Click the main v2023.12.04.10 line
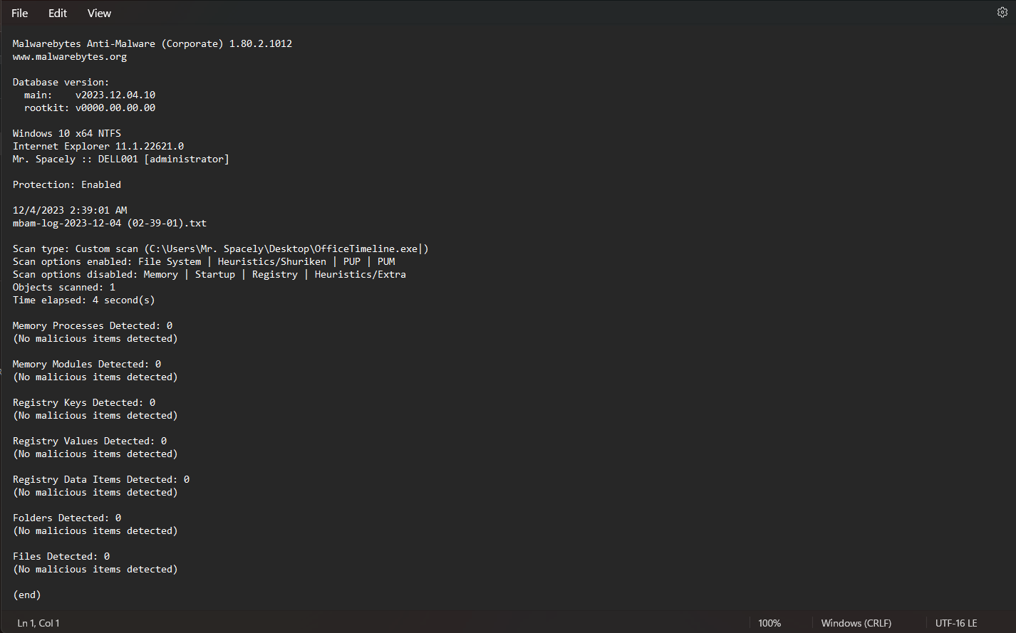 (x=90, y=95)
